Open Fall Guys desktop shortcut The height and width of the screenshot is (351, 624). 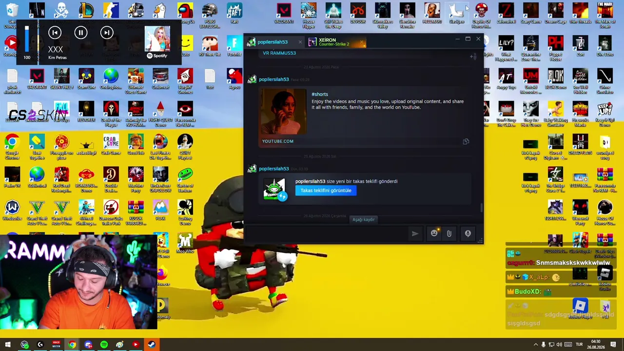61,112
